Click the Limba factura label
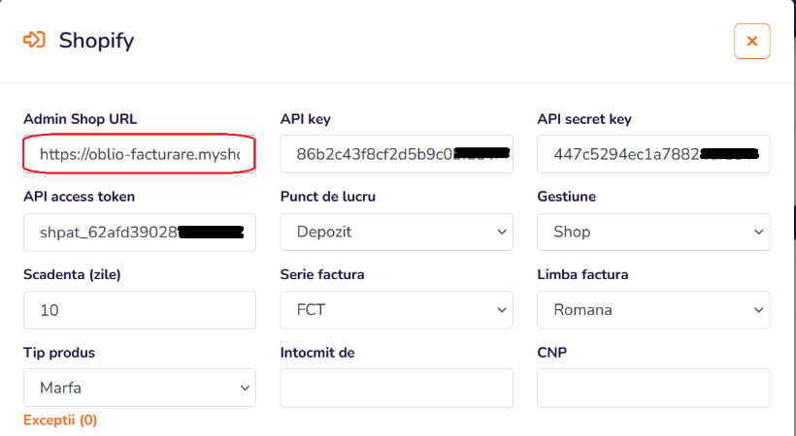796x436 pixels. [582, 275]
